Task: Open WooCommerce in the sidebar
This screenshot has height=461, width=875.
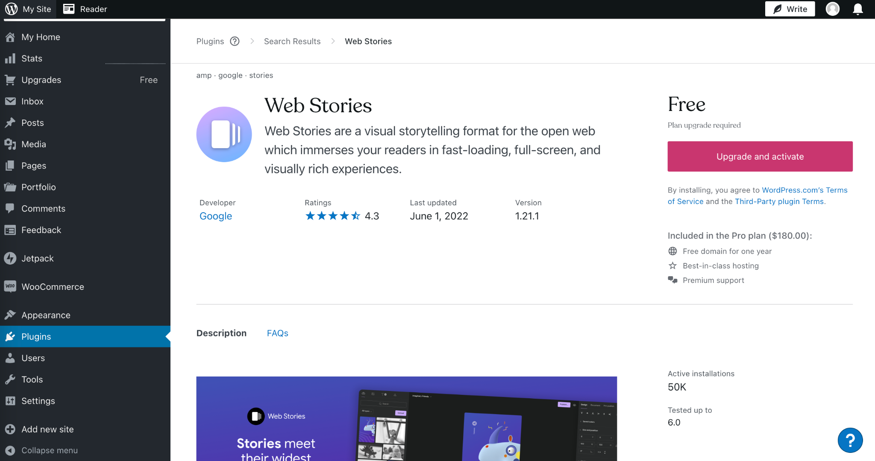Action: [85, 286]
